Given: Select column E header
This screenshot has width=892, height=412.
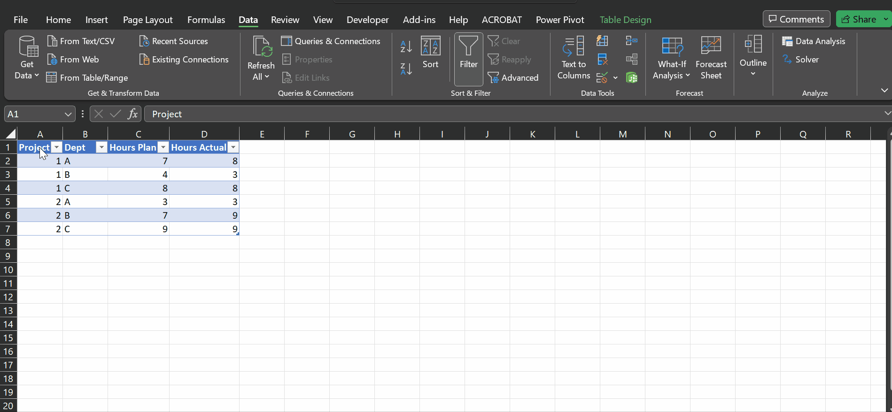Looking at the screenshot, I should point(262,134).
